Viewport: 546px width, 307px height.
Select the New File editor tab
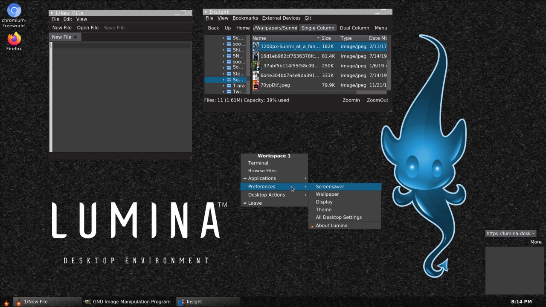(x=65, y=37)
